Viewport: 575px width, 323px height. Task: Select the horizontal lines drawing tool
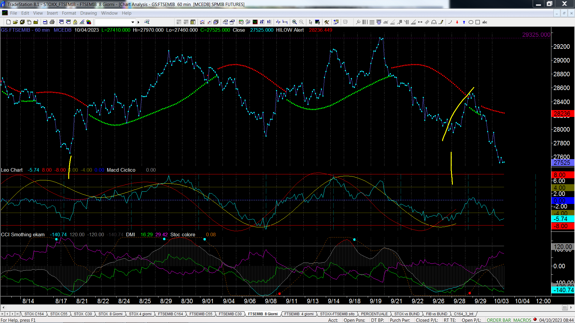[x=372, y=22]
